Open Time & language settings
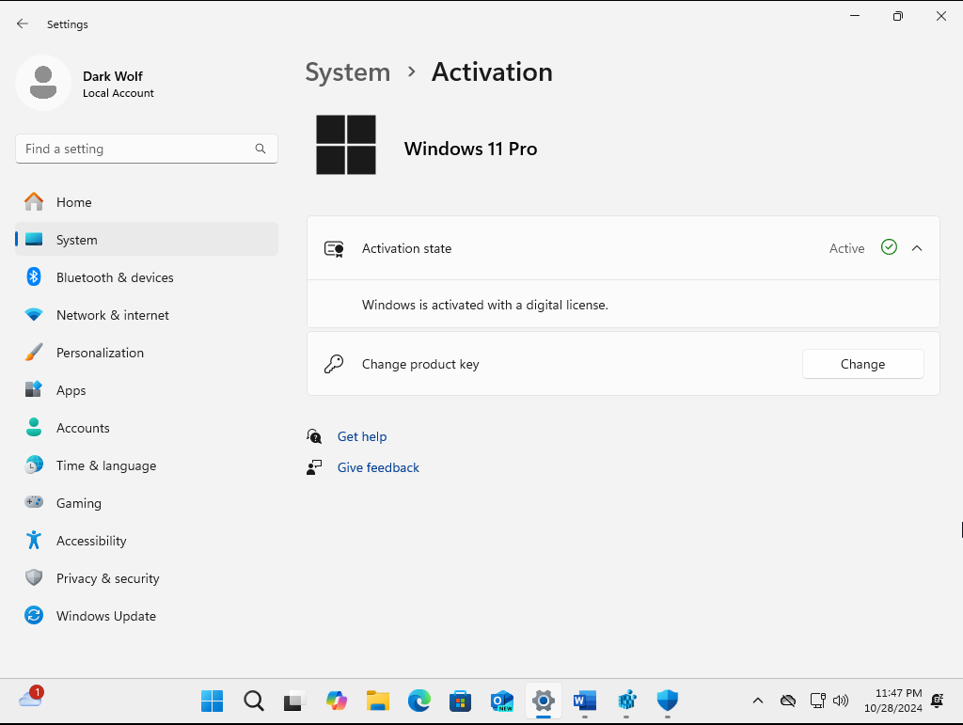 pos(146,465)
